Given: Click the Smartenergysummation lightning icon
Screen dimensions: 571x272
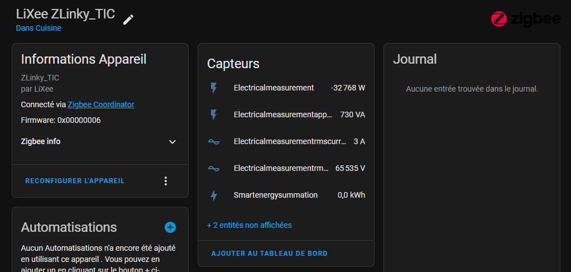Looking at the screenshot, I should tap(214, 195).
